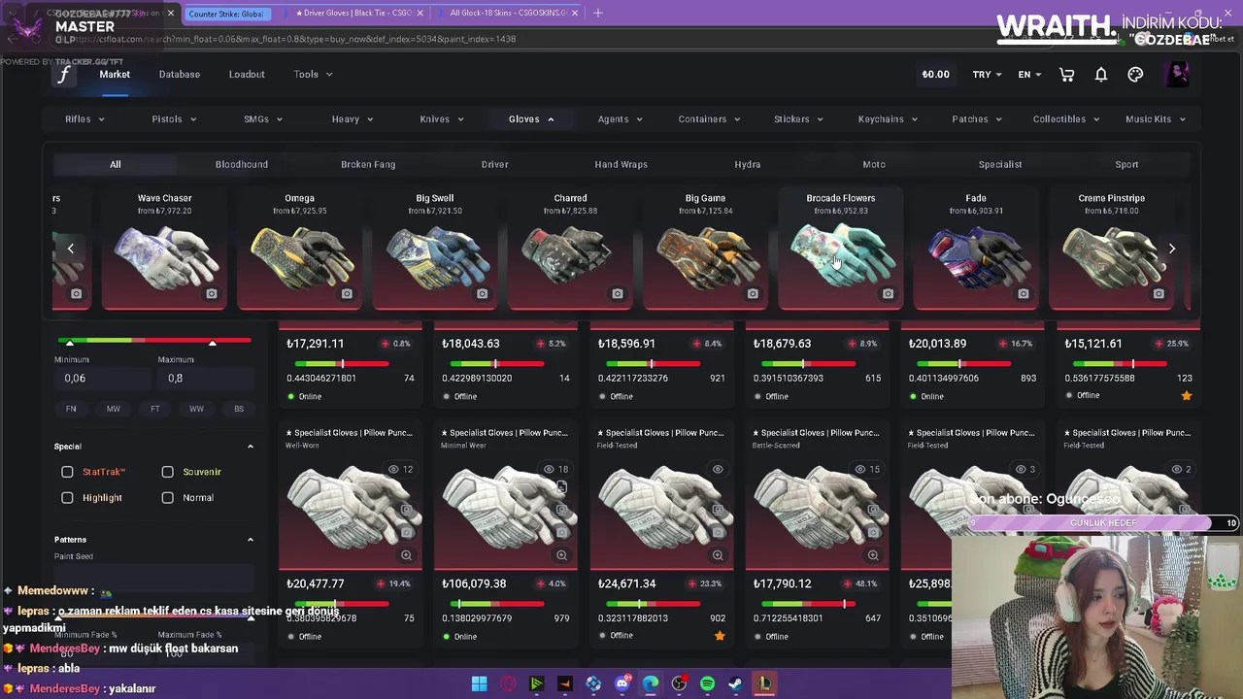Open the notifications bell
This screenshot has width=1243, height=699.
point(1101,75)
